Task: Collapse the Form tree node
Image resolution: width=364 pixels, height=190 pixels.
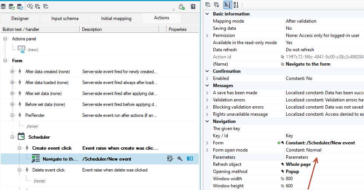Action: [5, 60]
